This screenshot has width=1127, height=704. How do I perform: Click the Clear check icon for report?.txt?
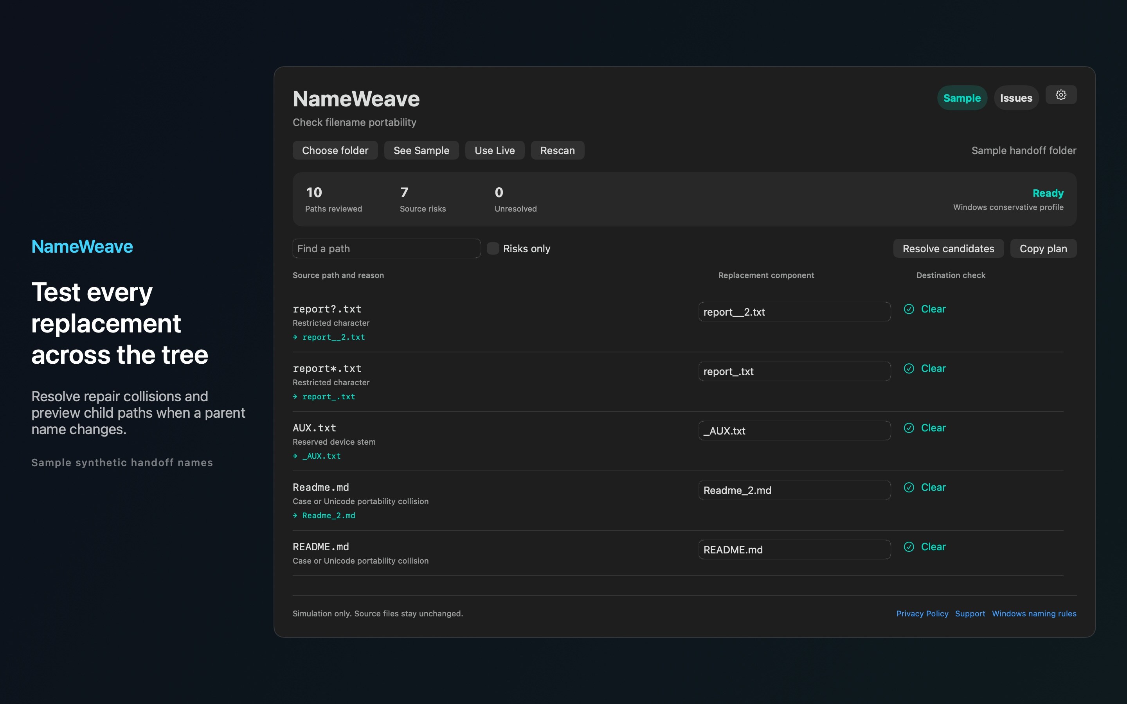[909, 309]
